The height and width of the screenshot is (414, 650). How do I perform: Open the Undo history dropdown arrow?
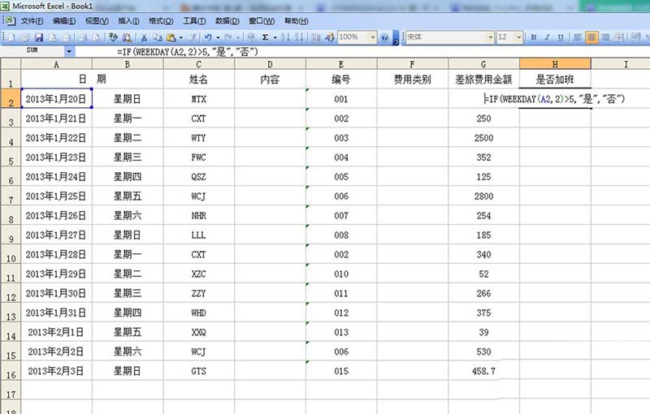(x=218, y=37)
